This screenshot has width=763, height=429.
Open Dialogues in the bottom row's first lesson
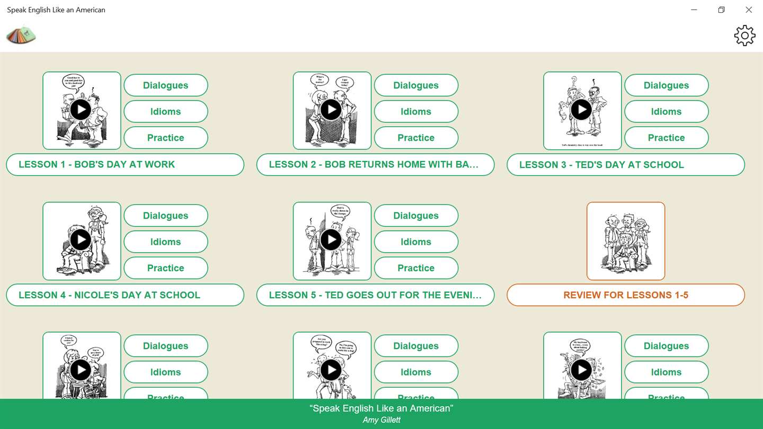166,346
